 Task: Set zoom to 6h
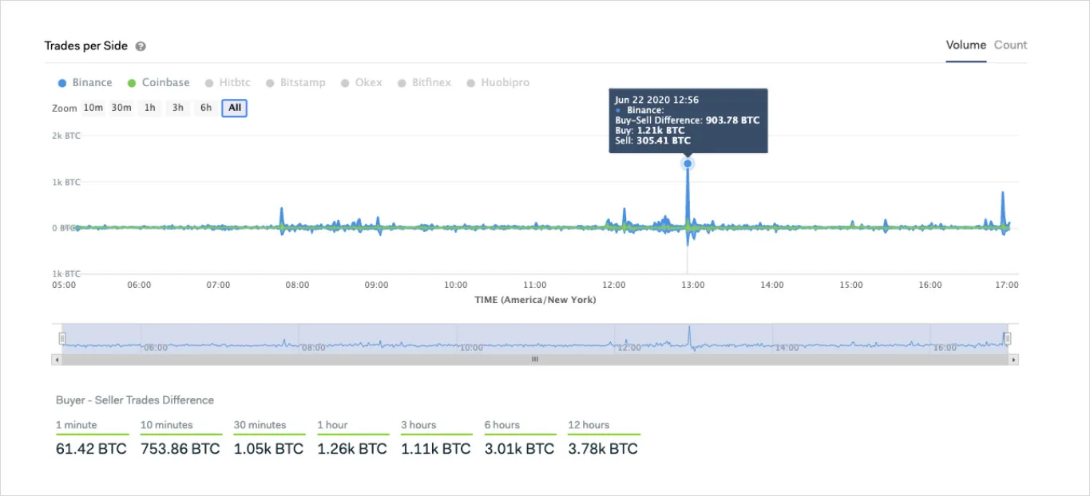(206, 108)
